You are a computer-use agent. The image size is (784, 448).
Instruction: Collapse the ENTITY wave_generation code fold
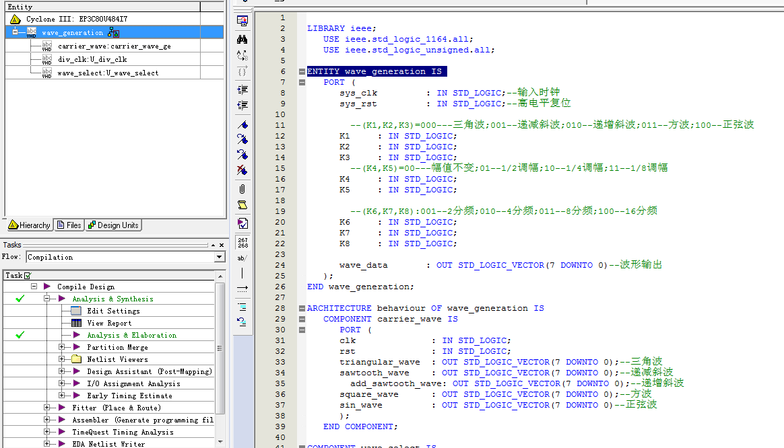[302, 71]
